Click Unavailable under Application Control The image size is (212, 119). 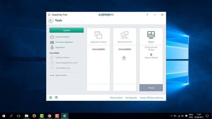coord(98,49)
